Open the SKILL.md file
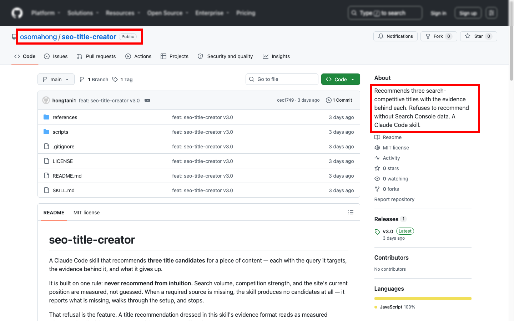Viewport: 514px width, 321px height. [64, 190]
